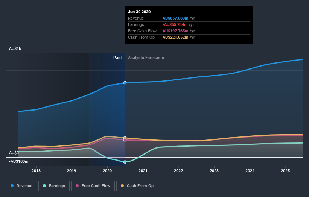Image resolution: width=309 pixels, height=197 pixels.
Task: Click the AU$857.083m revenue value in tooltip
Action: [175, 18]
